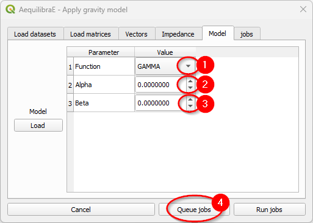
Task: Click the Queue jobs button
Action: [194, 210]
